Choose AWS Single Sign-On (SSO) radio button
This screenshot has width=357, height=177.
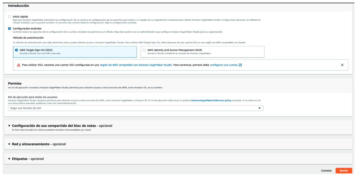(x=17, y=50)
